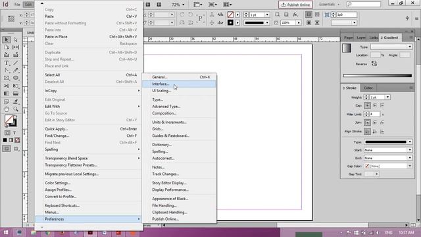
Task: Open the stroke Weight dropdown in Stroke panel
Action: pyautogui.click(x=387, y=97)
